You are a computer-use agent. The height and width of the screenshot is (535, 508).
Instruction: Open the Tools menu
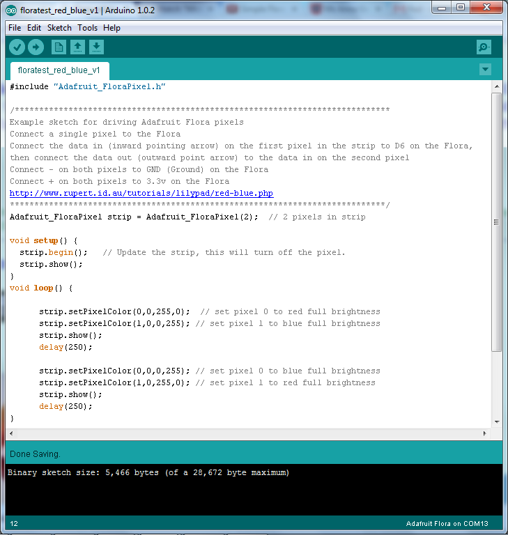tap(87, 28)
